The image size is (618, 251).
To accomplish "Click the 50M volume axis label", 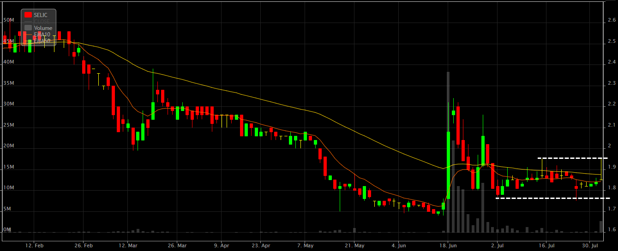I will 8,20.
